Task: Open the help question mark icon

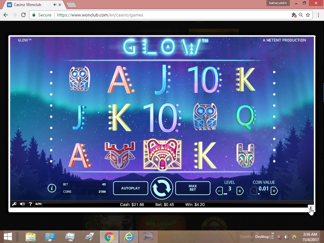Action: click(x=30, y=204)
